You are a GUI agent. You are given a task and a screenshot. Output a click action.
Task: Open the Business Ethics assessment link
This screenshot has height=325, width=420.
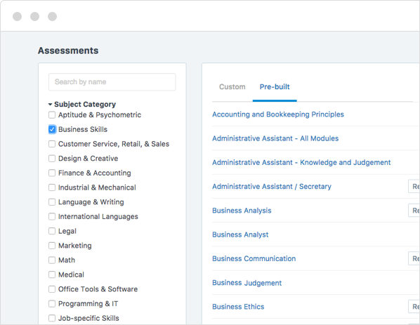click(x=238, y=307)
